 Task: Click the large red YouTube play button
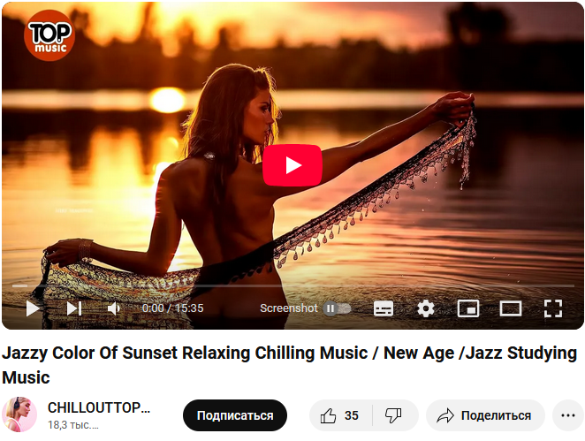(x=292, y=165)
